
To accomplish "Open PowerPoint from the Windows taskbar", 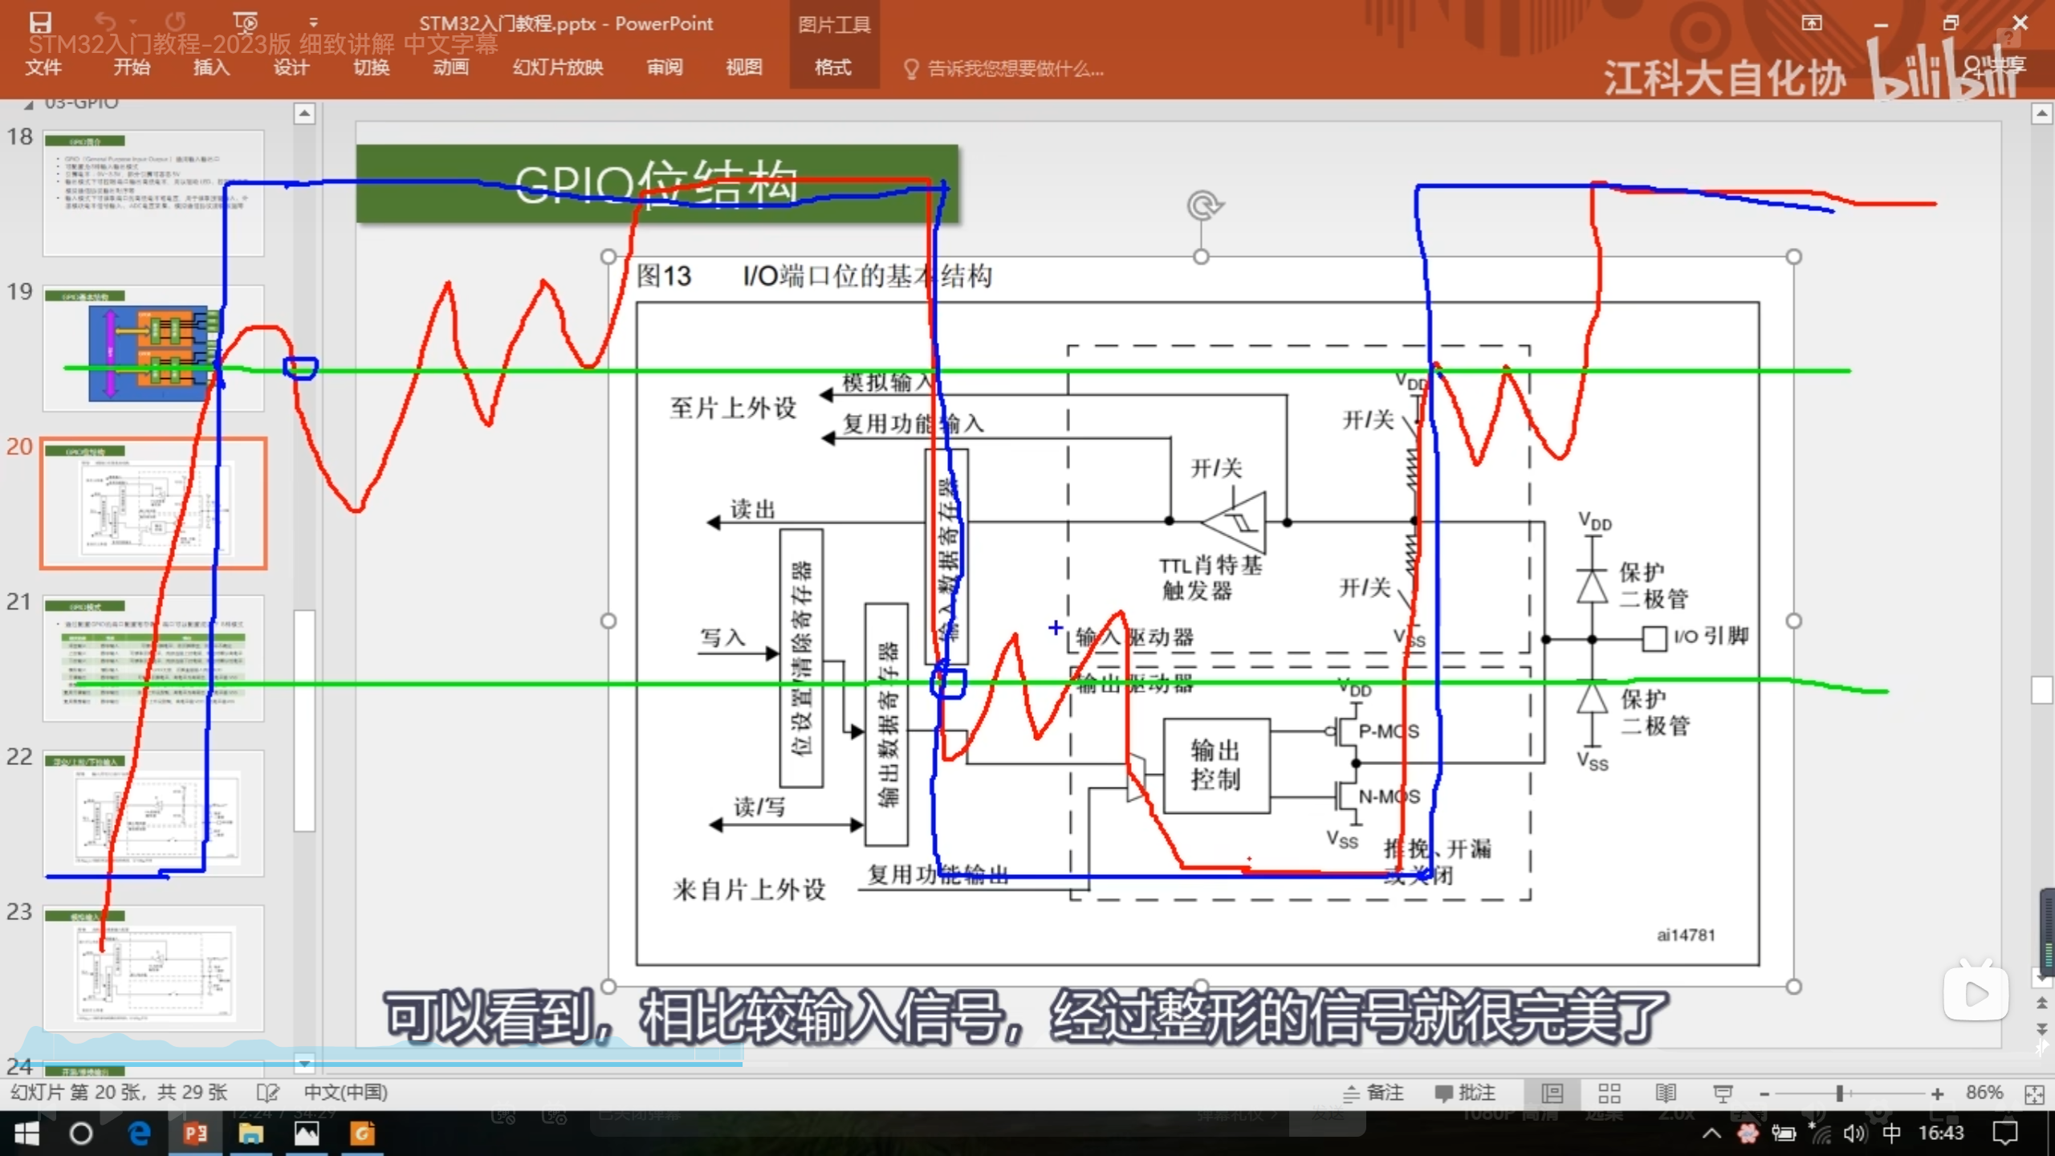I will 195,1134.
